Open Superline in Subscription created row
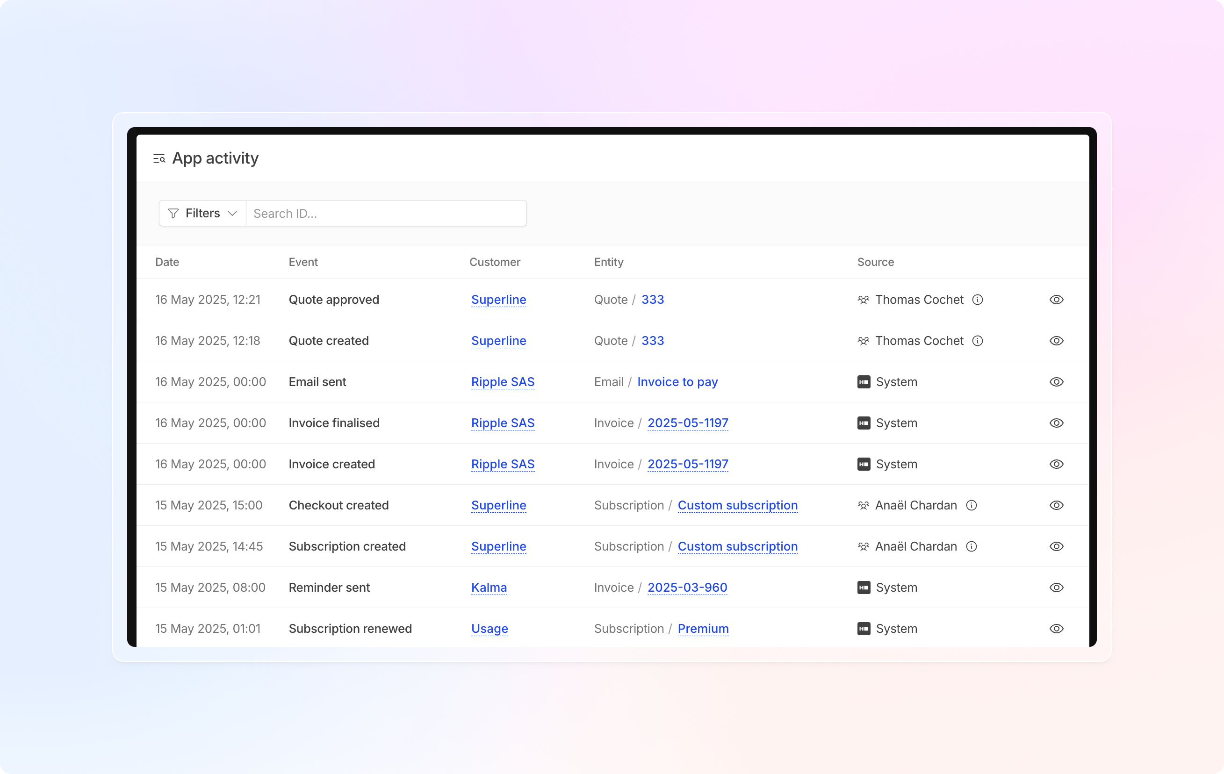Viewport: 1224px width, 774px height. click(x=499, y=547)
